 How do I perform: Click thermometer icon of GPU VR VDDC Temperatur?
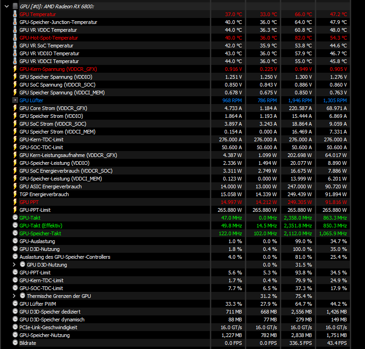[15, 30]
